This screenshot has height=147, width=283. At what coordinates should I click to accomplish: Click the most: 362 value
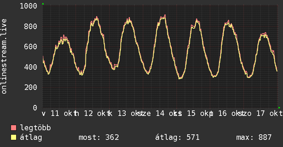pos(99,137)
